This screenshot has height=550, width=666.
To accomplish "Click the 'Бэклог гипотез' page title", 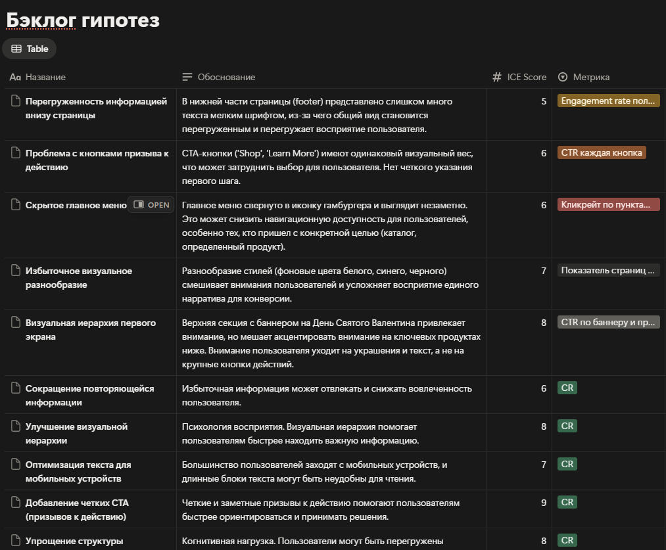I will coord(83,20).
